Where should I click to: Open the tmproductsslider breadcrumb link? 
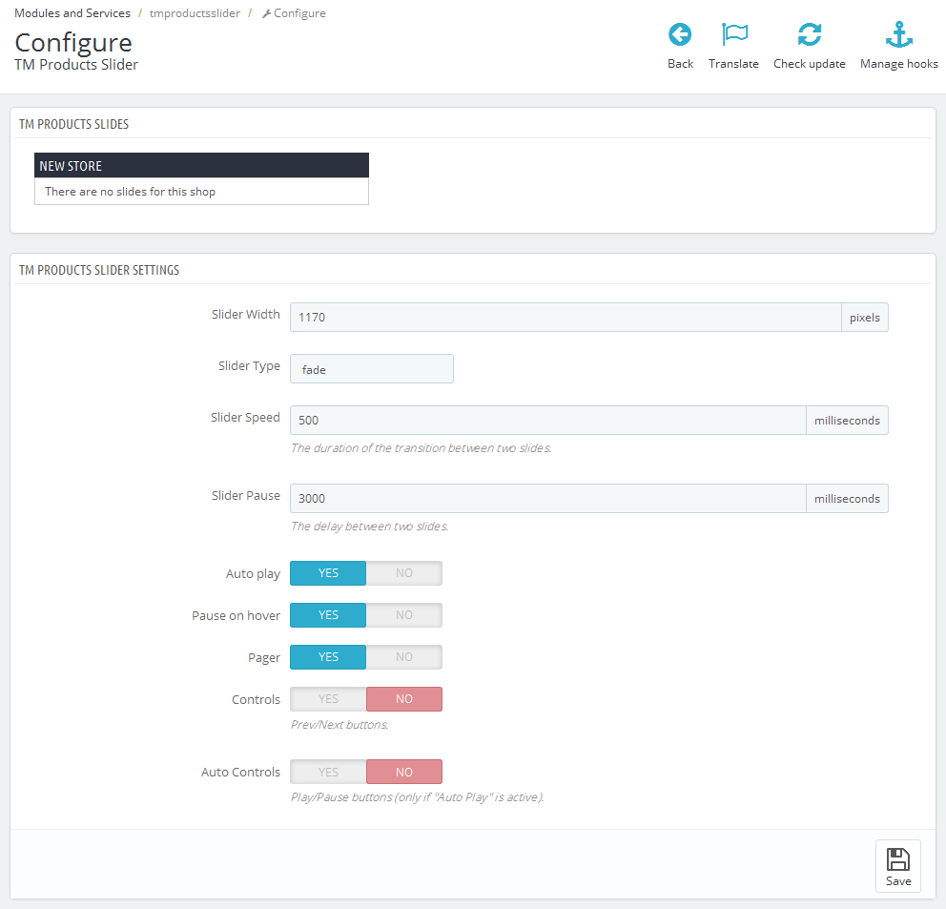coord(195,13)
